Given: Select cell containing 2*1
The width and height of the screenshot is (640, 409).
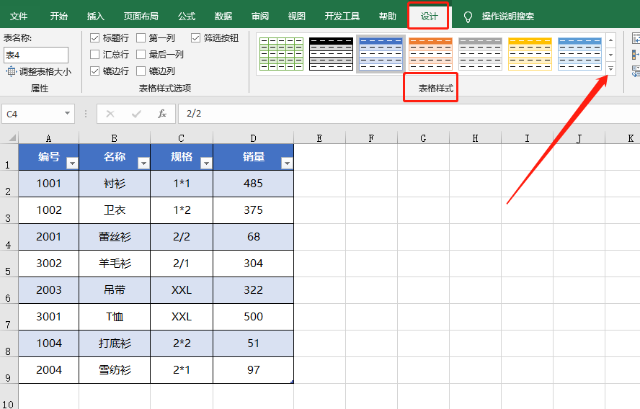Looking at the screenshot, I should point(182,370).
